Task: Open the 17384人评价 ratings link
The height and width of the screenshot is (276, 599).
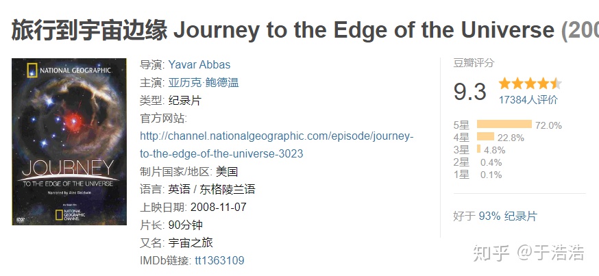Action: pyautogui.click(x=528, y=99)
